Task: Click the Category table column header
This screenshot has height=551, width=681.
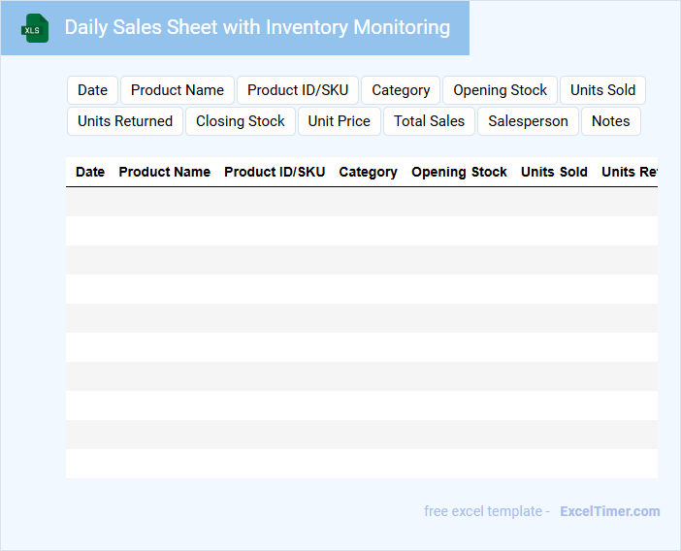Action: tap(368, 172)
